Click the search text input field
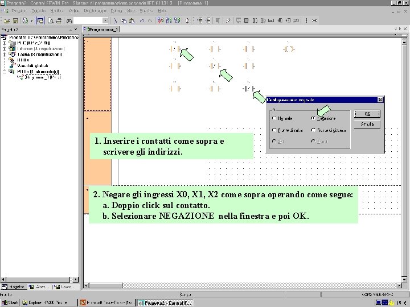This screenshot has width=410, height=307. [x=88, y=20]
